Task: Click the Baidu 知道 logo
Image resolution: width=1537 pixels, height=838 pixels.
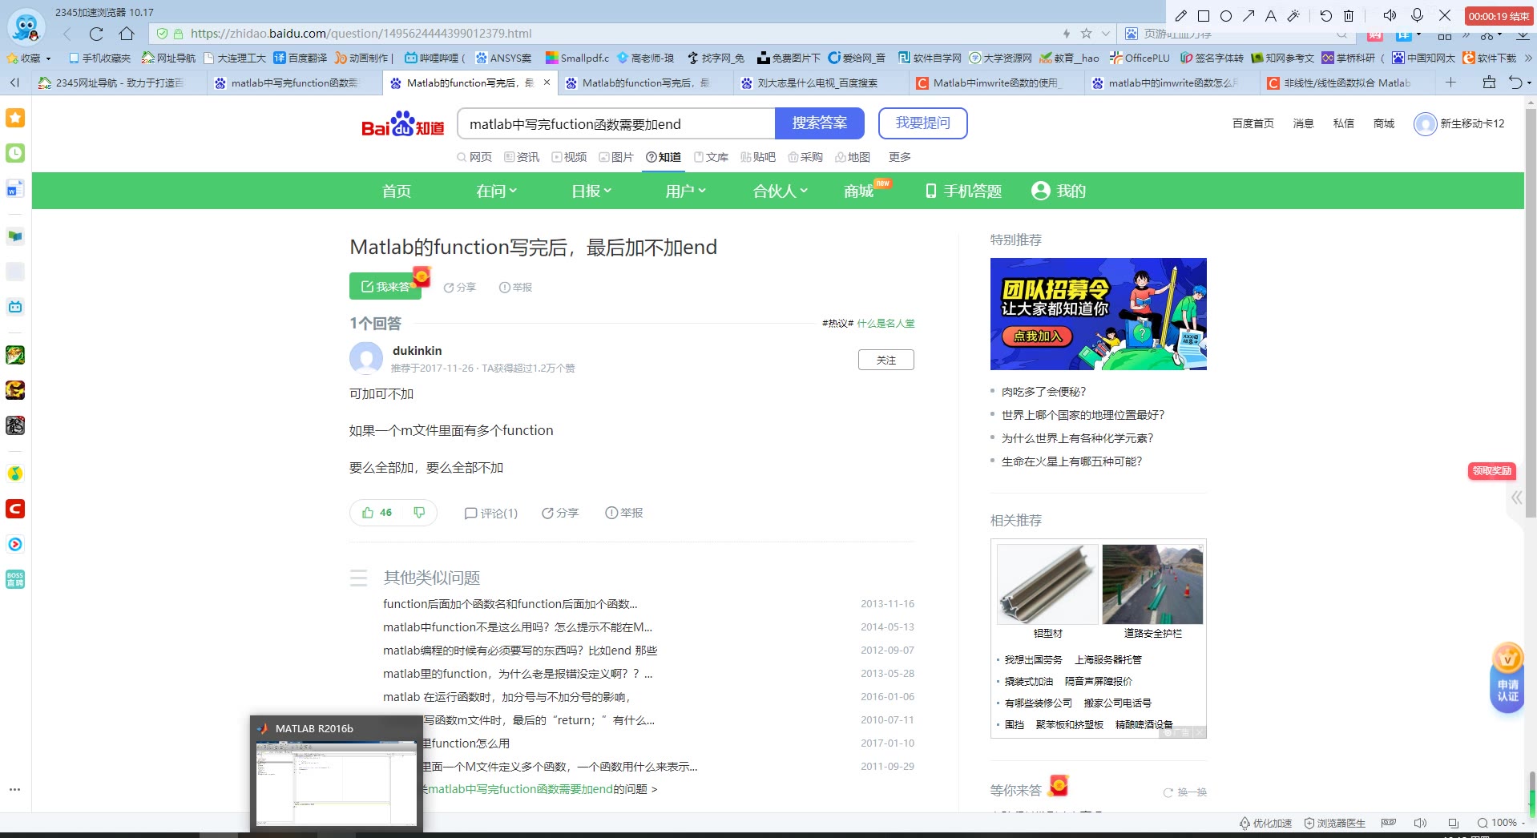Action: pyautogui.click(x=403, y=124)
